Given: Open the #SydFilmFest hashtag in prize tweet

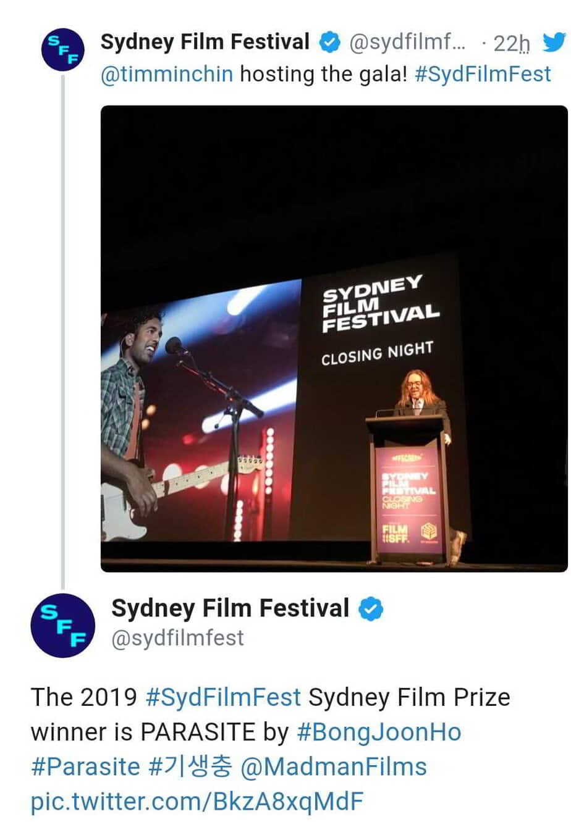Looking at the screenshot, I should (x=223, y=697).
